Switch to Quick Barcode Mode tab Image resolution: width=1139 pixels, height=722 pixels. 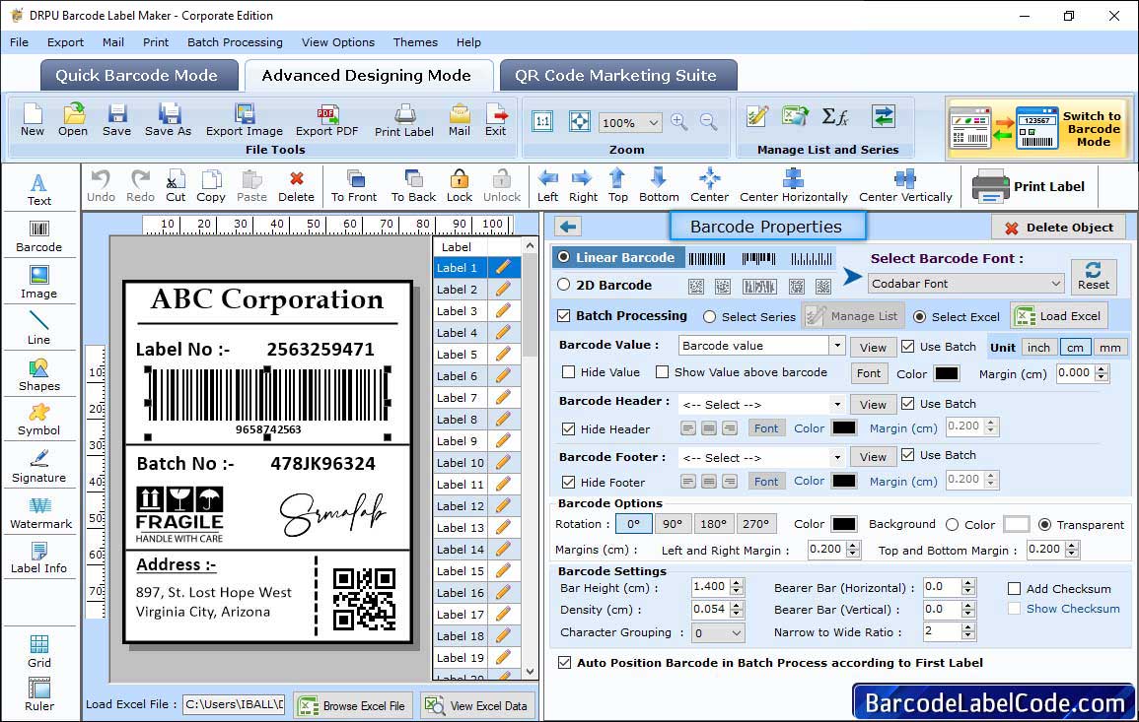(137, 76)
